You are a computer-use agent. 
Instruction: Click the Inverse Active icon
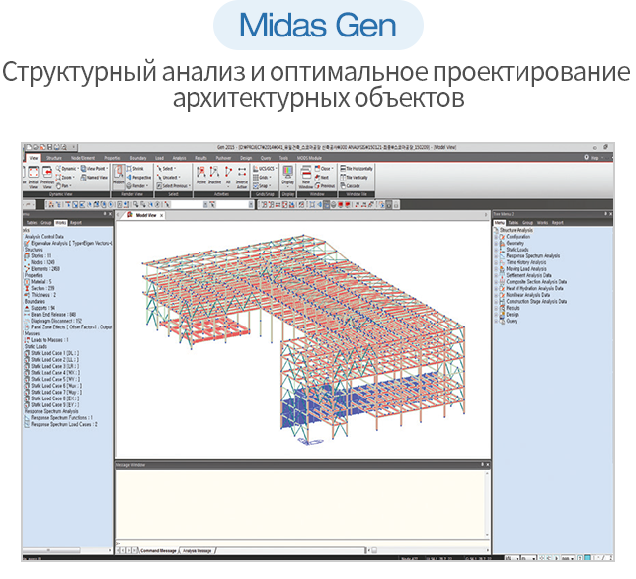pos(242,178)
